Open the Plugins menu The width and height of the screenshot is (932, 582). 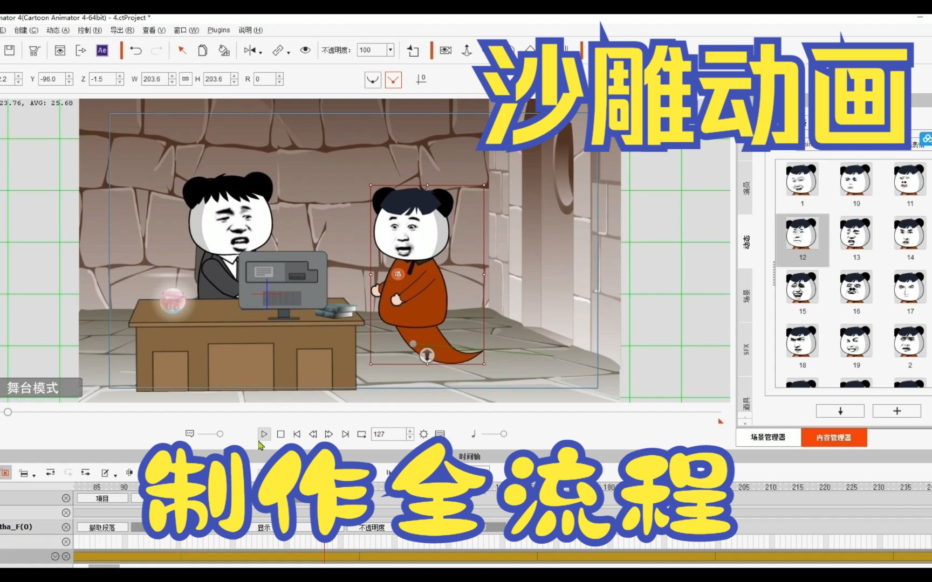[218, 30]
